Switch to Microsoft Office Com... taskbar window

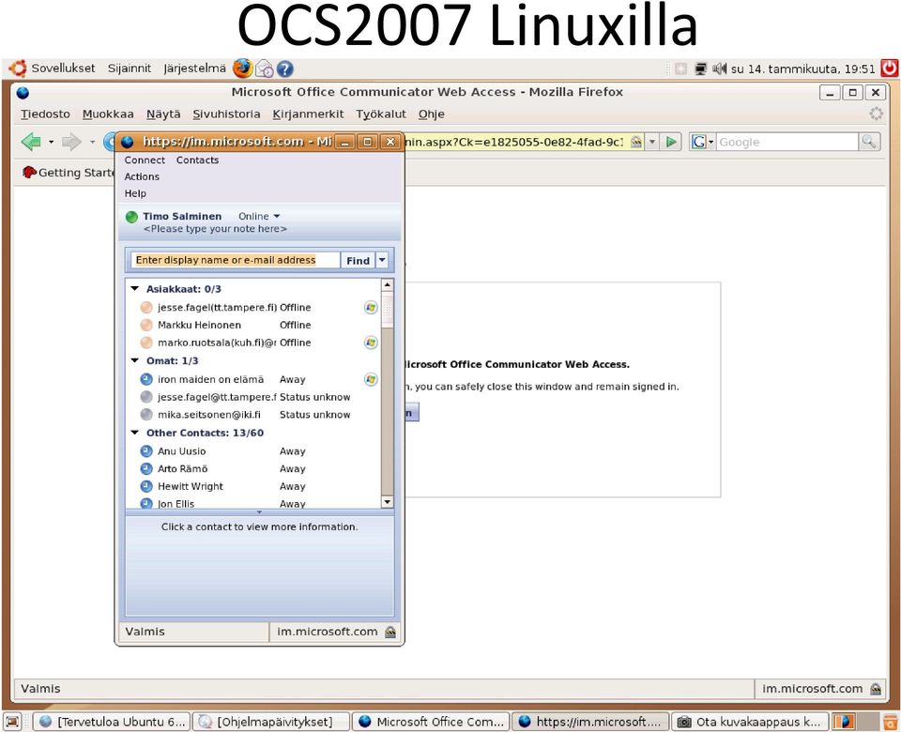point(431,722)
